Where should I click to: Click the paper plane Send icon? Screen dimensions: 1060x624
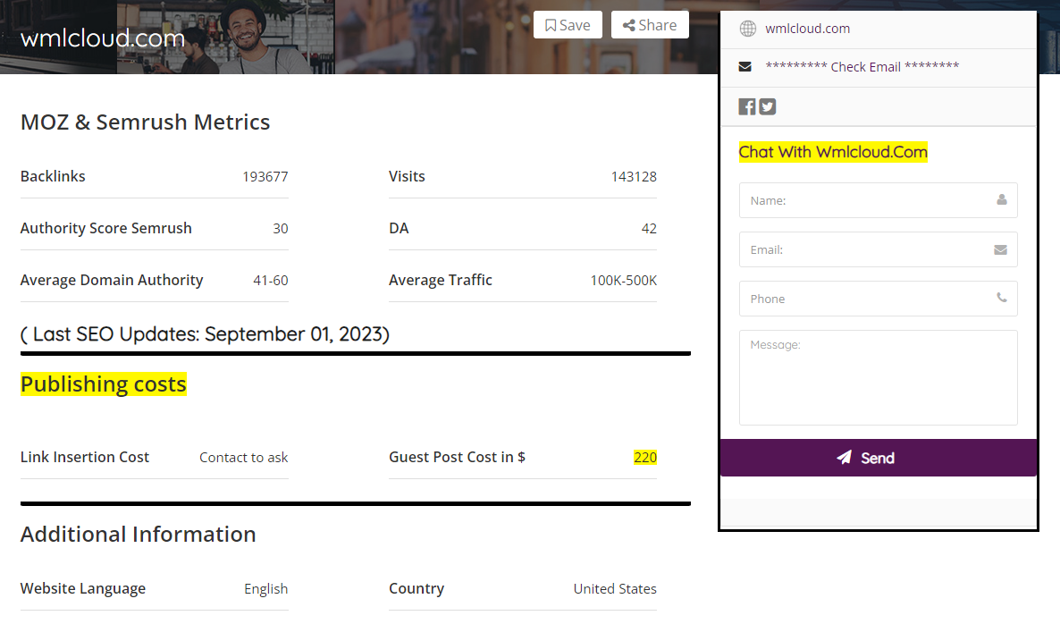tap(845, 458)
